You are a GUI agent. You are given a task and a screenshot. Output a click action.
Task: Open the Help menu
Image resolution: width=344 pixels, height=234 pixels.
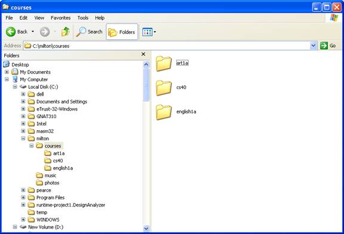(100, 18)
